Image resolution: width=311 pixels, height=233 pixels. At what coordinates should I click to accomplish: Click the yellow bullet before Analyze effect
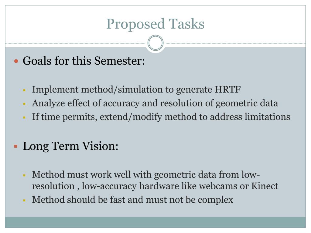[24, 104]
